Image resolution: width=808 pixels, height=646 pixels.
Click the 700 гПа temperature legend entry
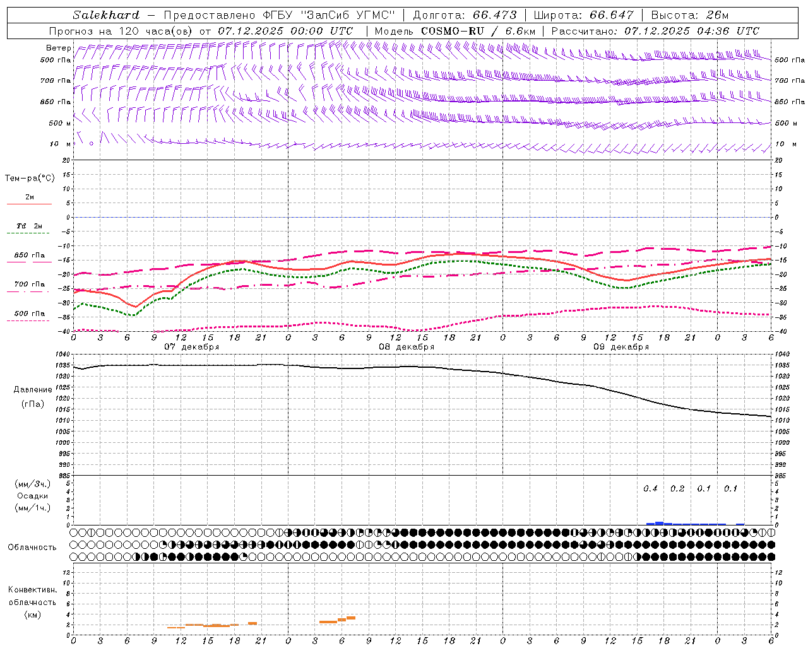point(30,284)
